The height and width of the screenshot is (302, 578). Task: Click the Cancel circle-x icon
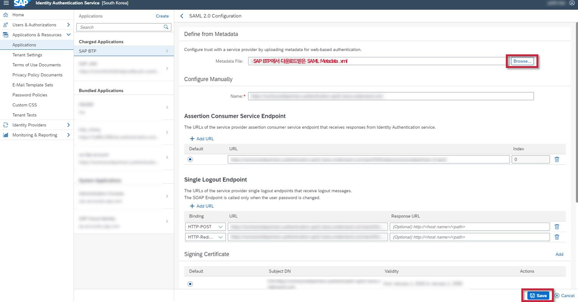tap(557, 296)
